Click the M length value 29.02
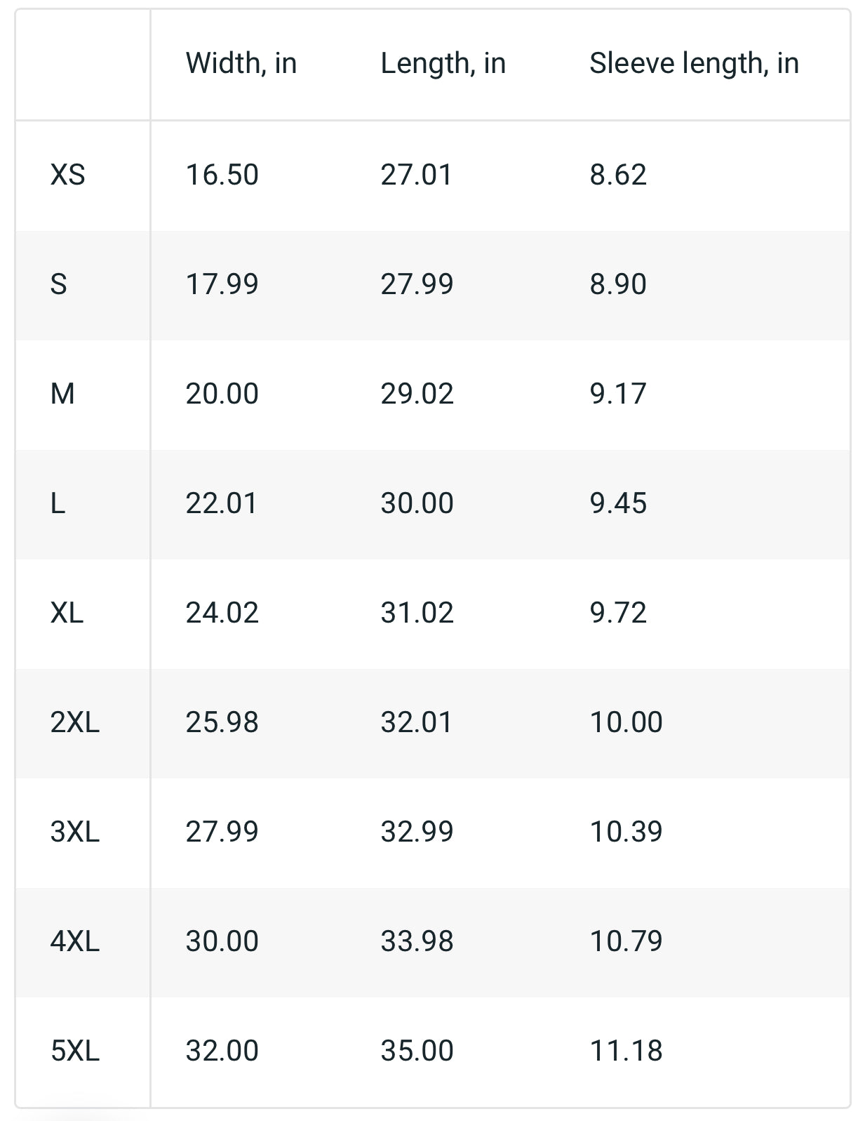865x1121 pixels. [417, 394]
